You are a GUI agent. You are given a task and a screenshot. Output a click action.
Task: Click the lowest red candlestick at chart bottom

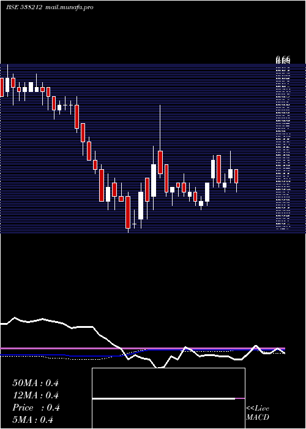tap(128, 212)
